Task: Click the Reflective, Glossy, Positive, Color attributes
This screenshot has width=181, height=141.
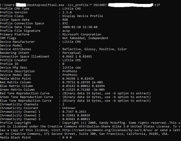Action: point(94,49)
